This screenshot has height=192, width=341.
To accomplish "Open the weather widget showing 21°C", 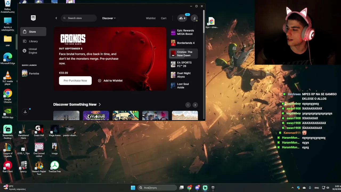I will [15, 187].
